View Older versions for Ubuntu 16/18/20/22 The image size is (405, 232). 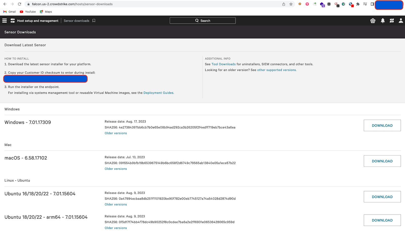(x=116, y=205)
